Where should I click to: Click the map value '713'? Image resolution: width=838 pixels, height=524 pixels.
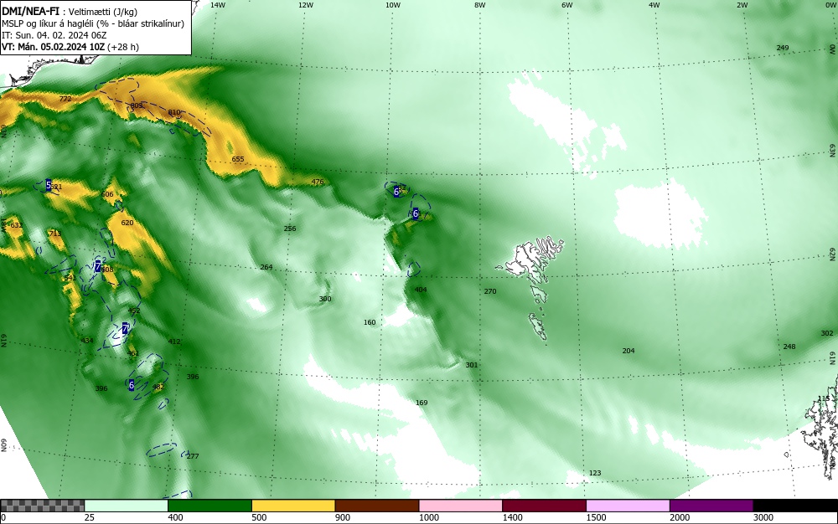(55, 234)
